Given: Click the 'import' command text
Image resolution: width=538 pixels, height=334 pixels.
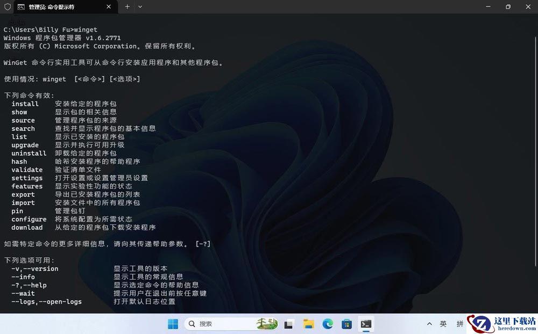Looking at the screenshot, I should [x=23, y=203].
